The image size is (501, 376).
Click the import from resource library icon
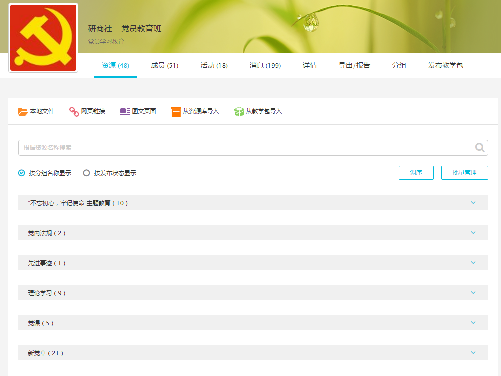click(176, 111)
